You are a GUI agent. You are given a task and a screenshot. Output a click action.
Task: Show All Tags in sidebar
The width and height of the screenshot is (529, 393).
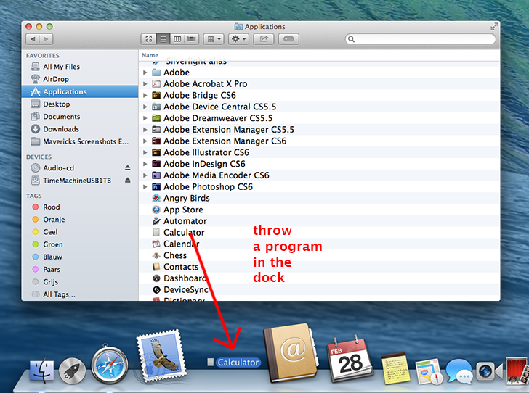coord(80,294)
